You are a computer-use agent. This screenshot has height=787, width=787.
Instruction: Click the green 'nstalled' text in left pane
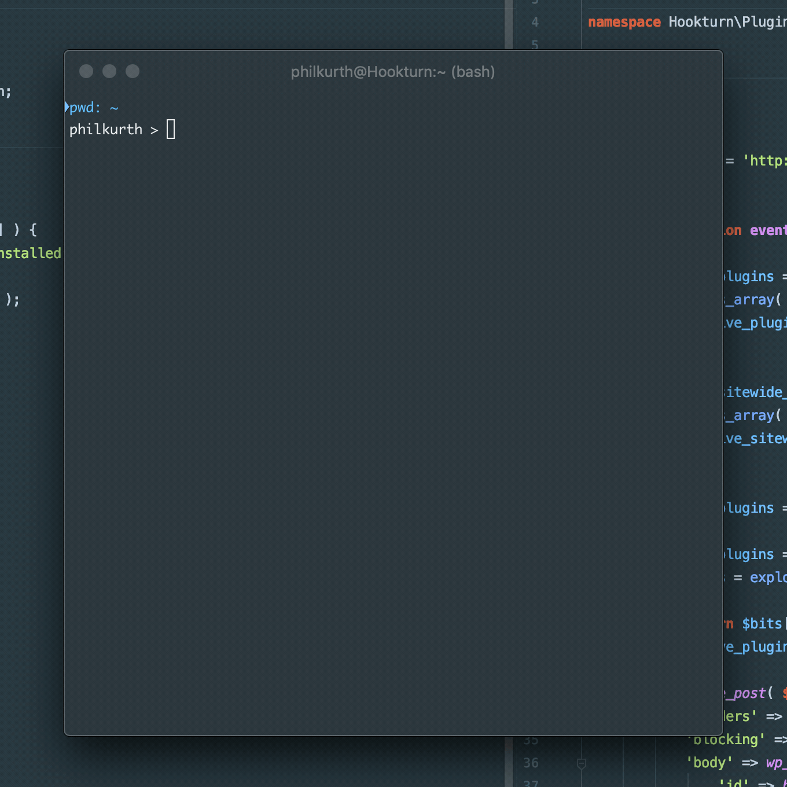[30, 253]
